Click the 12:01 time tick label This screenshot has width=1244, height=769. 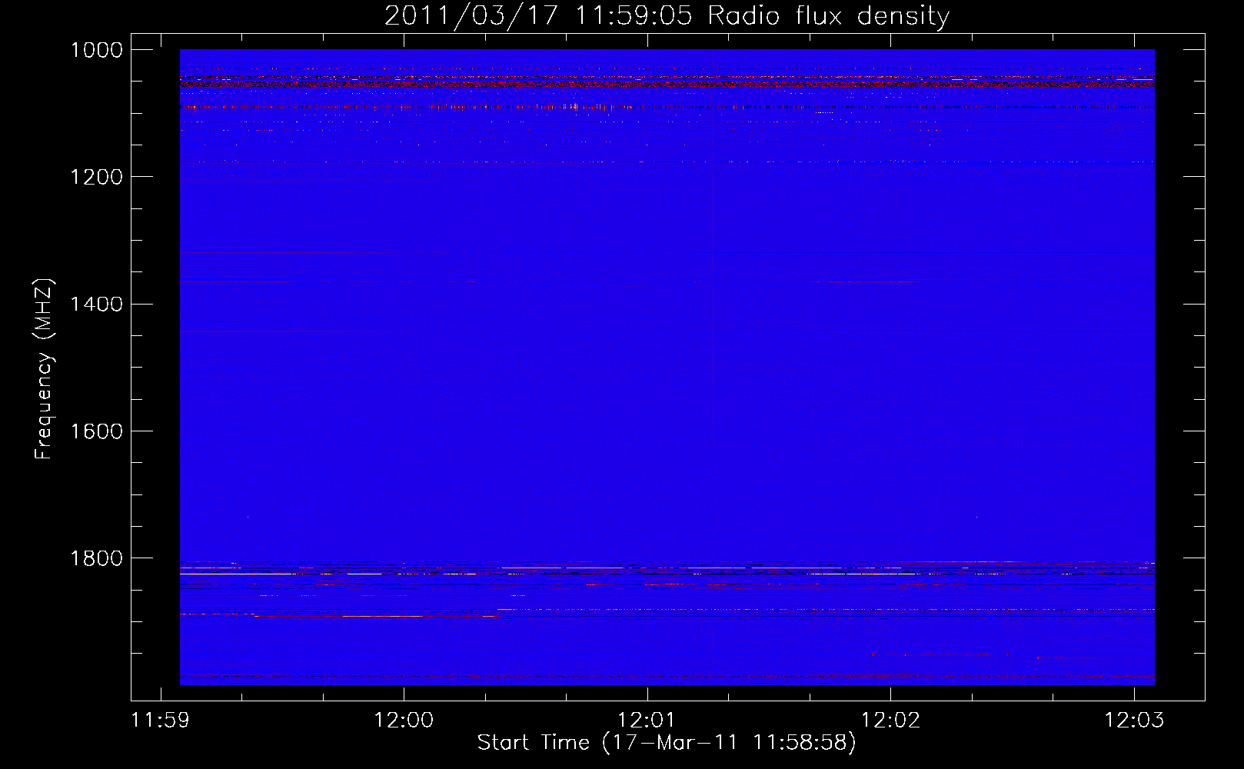[647, 721]
